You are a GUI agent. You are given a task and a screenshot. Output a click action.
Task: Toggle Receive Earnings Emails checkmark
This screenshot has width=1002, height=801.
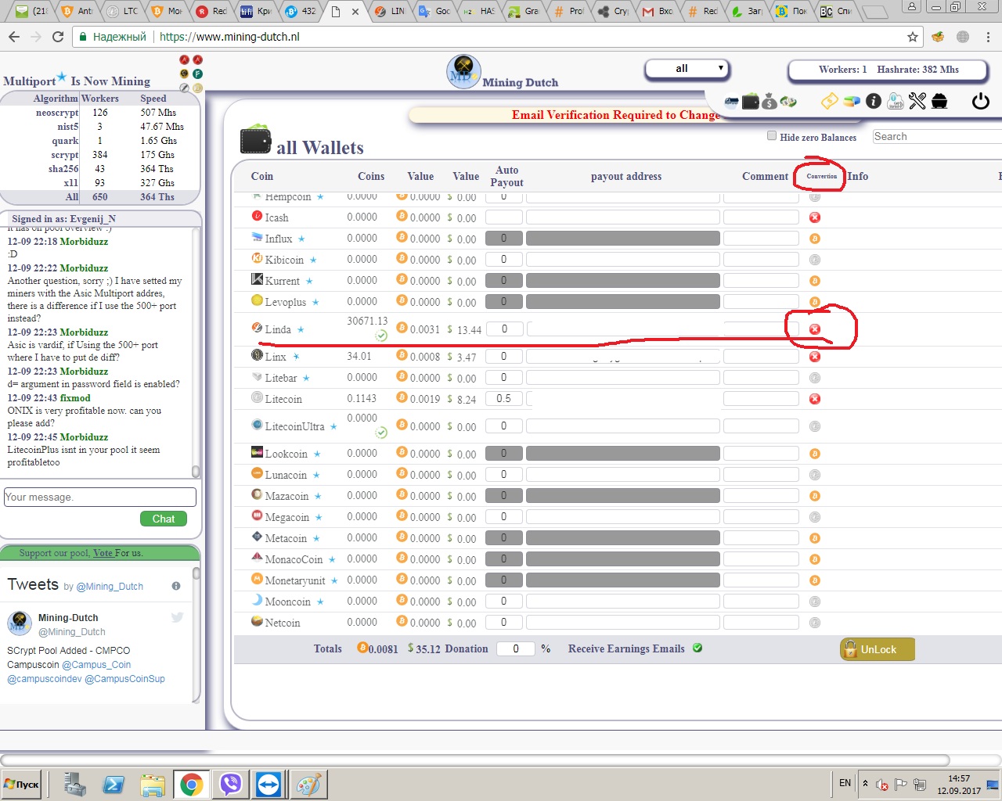697,648
